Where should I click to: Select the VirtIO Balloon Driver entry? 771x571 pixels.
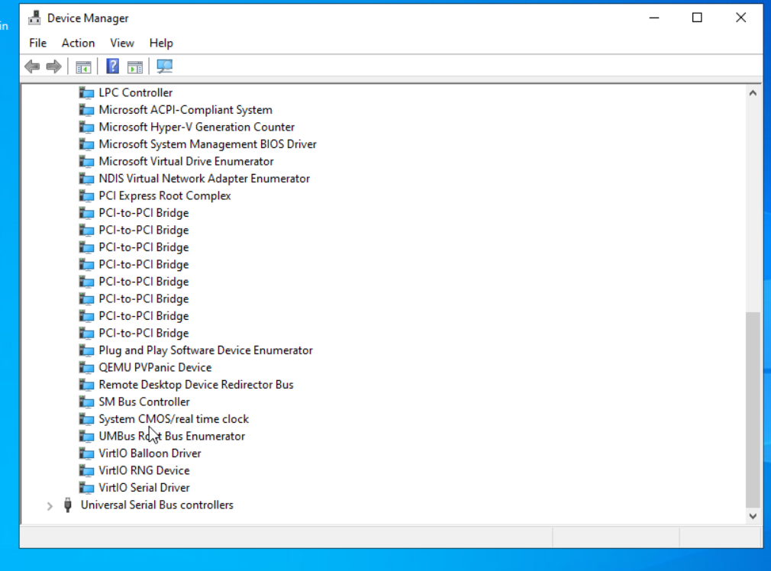150,453
